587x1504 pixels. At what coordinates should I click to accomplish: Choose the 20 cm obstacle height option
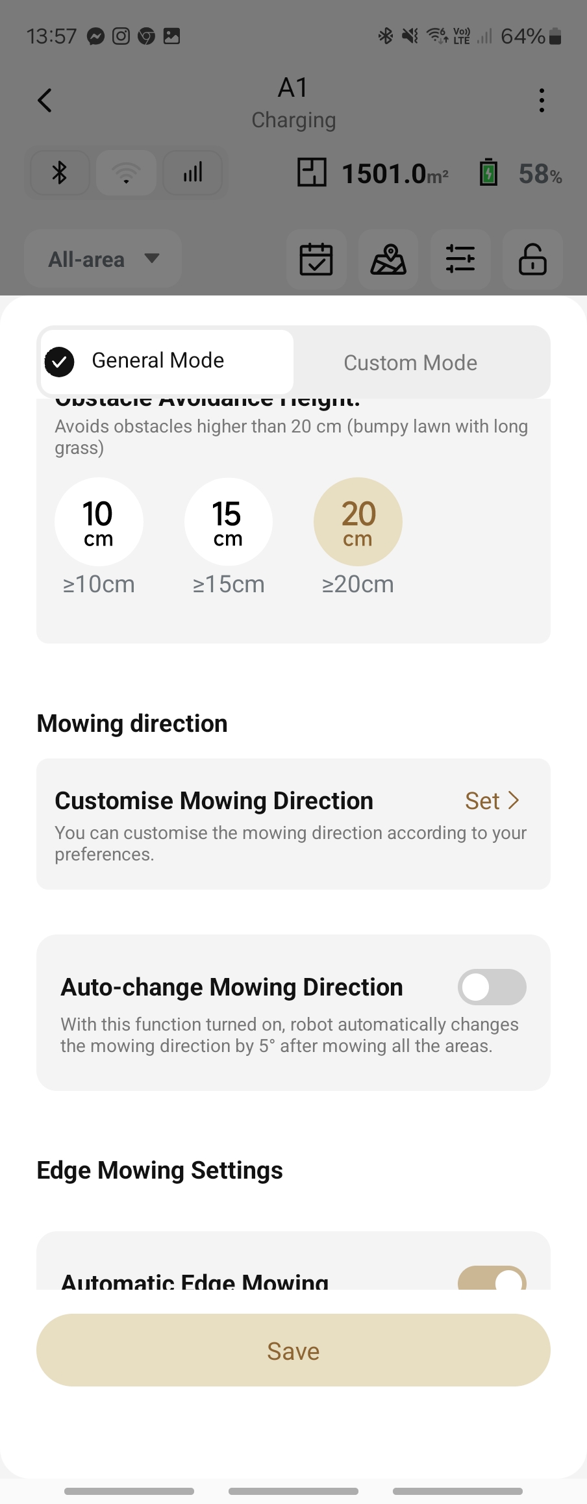click(x=358, y=521)
